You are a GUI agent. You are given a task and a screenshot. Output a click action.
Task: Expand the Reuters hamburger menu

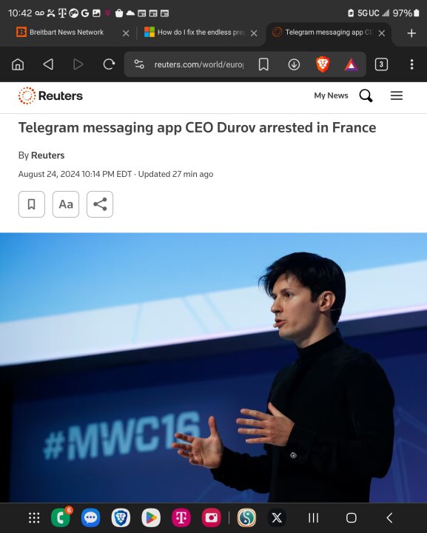click(x=397, y=95)
